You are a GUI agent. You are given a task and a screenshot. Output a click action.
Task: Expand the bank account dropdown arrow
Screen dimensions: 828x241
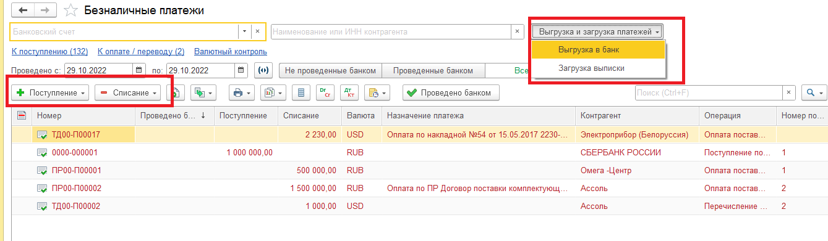pyautogui.click(x=244, y=31)
